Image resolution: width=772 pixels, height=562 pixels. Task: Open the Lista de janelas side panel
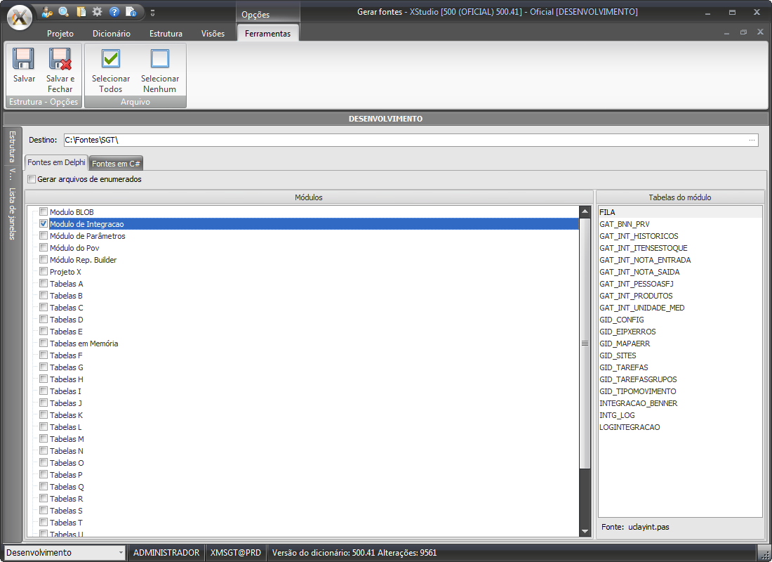pos(11,214)
